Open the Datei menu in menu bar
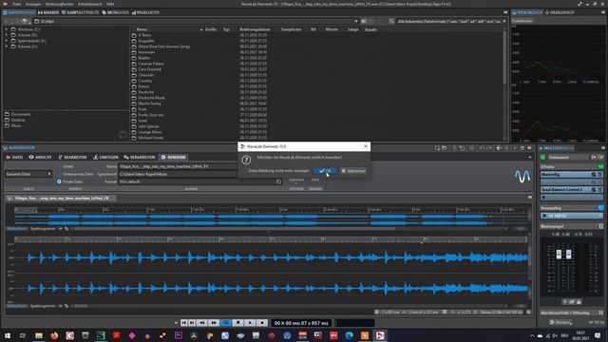The height and width of the screenshot is (342, 608). (17, 4)
